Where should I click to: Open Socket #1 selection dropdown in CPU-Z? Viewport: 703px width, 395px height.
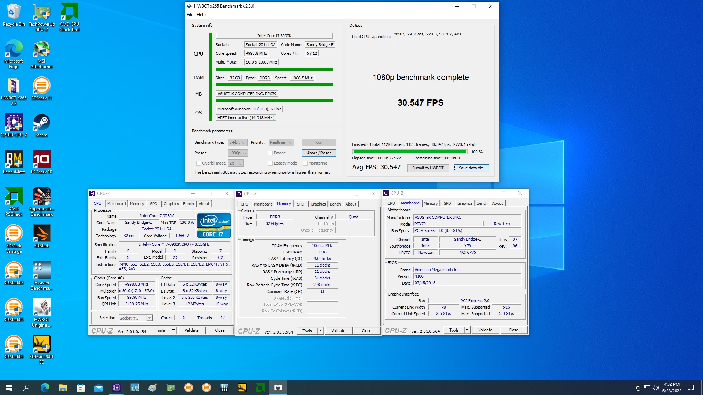135,318
